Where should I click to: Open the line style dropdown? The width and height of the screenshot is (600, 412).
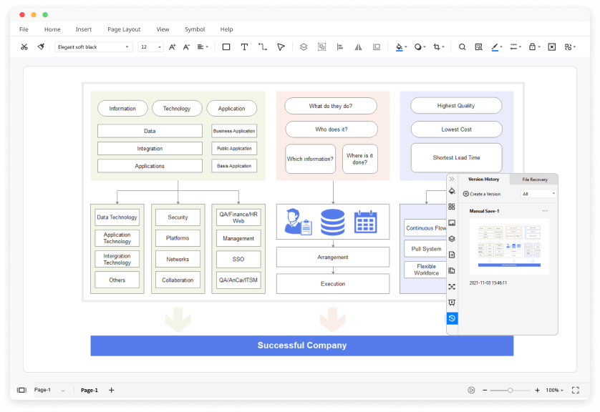(x=516, y=46)
